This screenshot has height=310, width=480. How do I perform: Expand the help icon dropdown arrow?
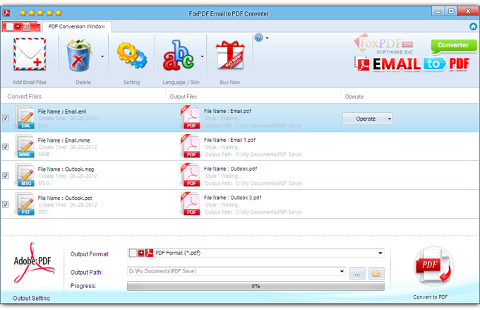click(x=268, y=38)
